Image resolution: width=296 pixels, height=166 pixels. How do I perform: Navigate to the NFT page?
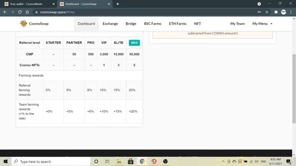(x=197, y=24)
